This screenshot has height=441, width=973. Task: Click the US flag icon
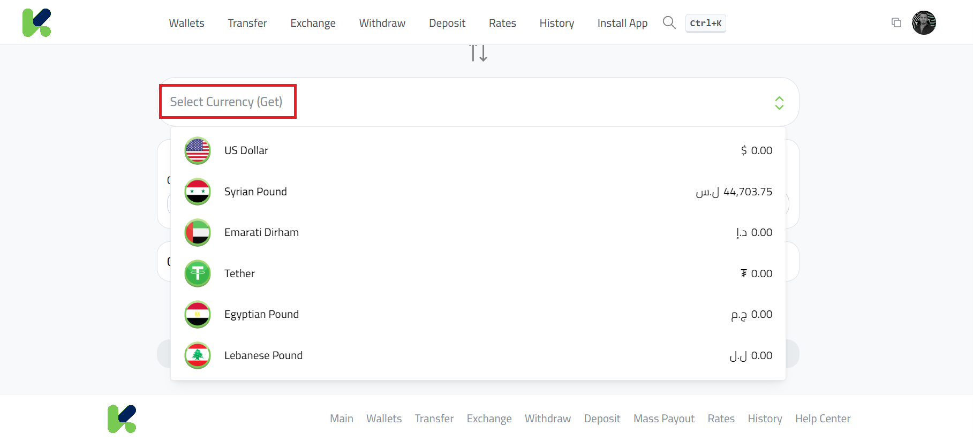(x=198, y=150)
